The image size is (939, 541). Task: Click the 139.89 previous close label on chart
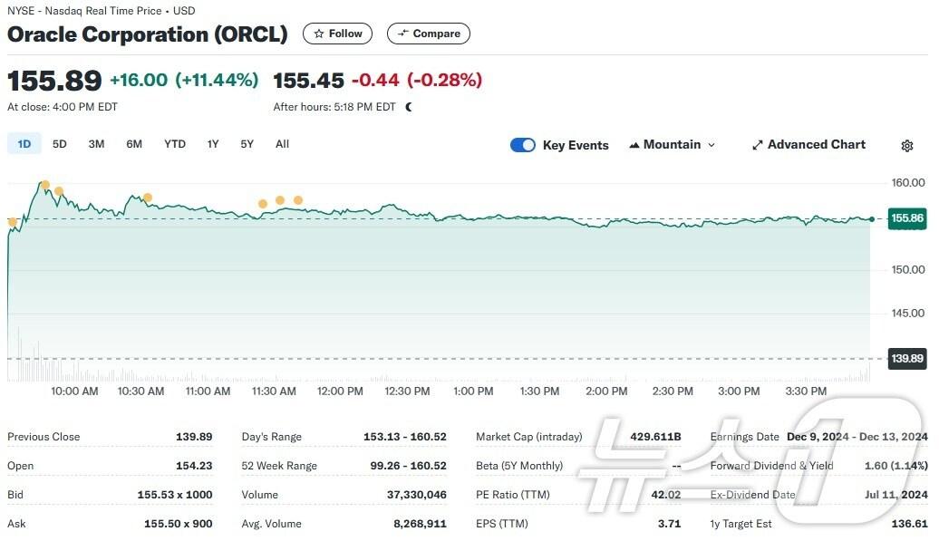click(906, 359)
